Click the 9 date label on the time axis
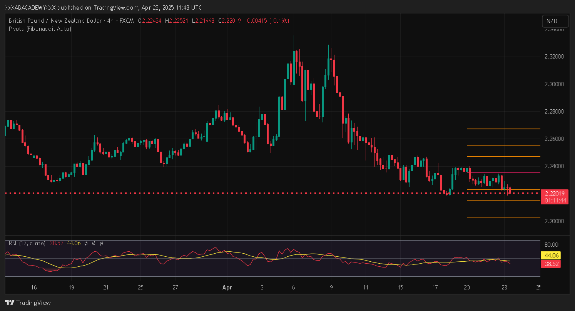Screen dimensions: 575x311 click(x=331, y=287)
